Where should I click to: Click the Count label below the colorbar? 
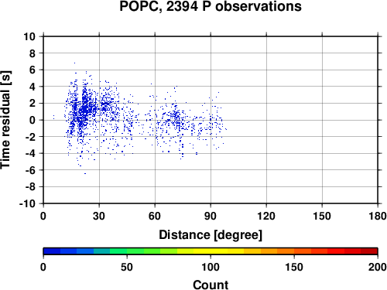pos(211,285)
